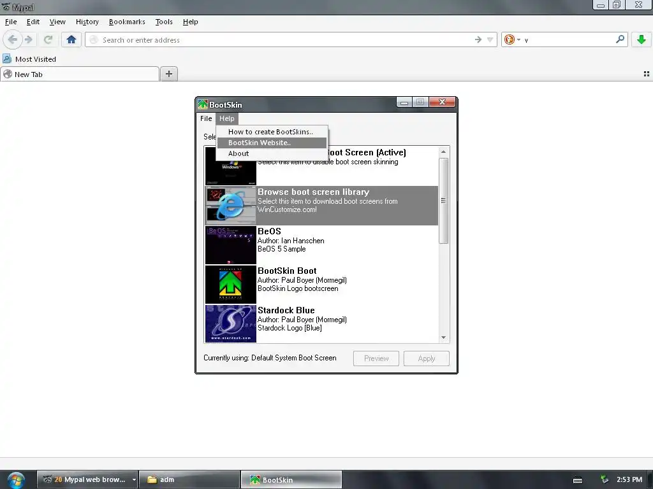Open Mypal Tools menu
653x489 pixels.
[x=164, y=22]
